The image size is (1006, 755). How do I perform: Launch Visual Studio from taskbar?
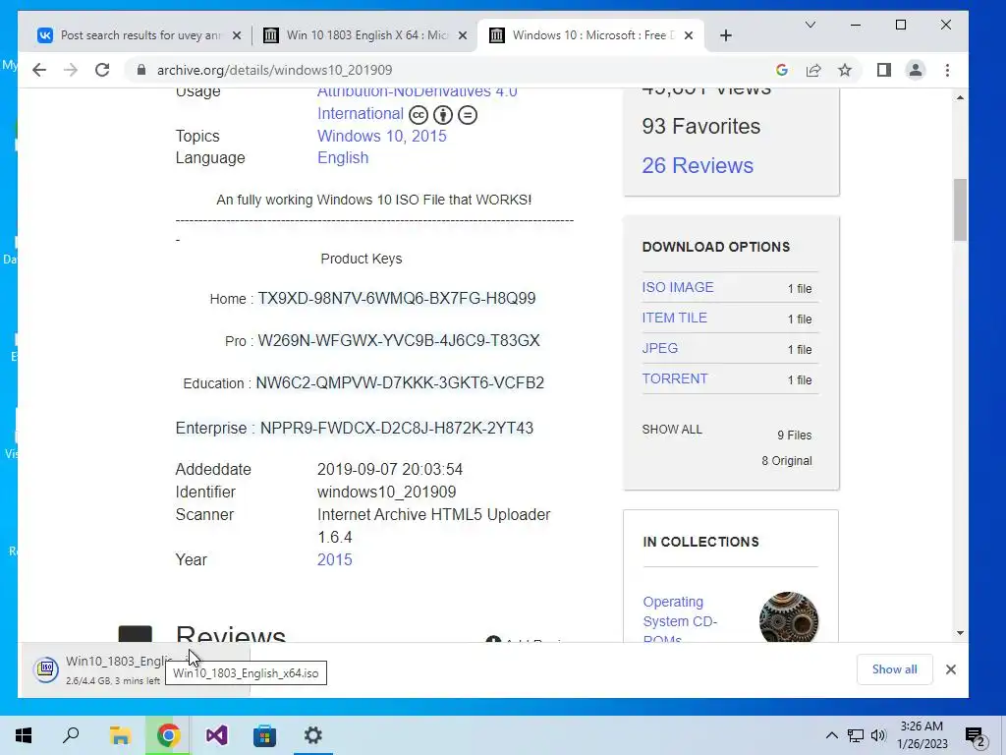point(216,735)
